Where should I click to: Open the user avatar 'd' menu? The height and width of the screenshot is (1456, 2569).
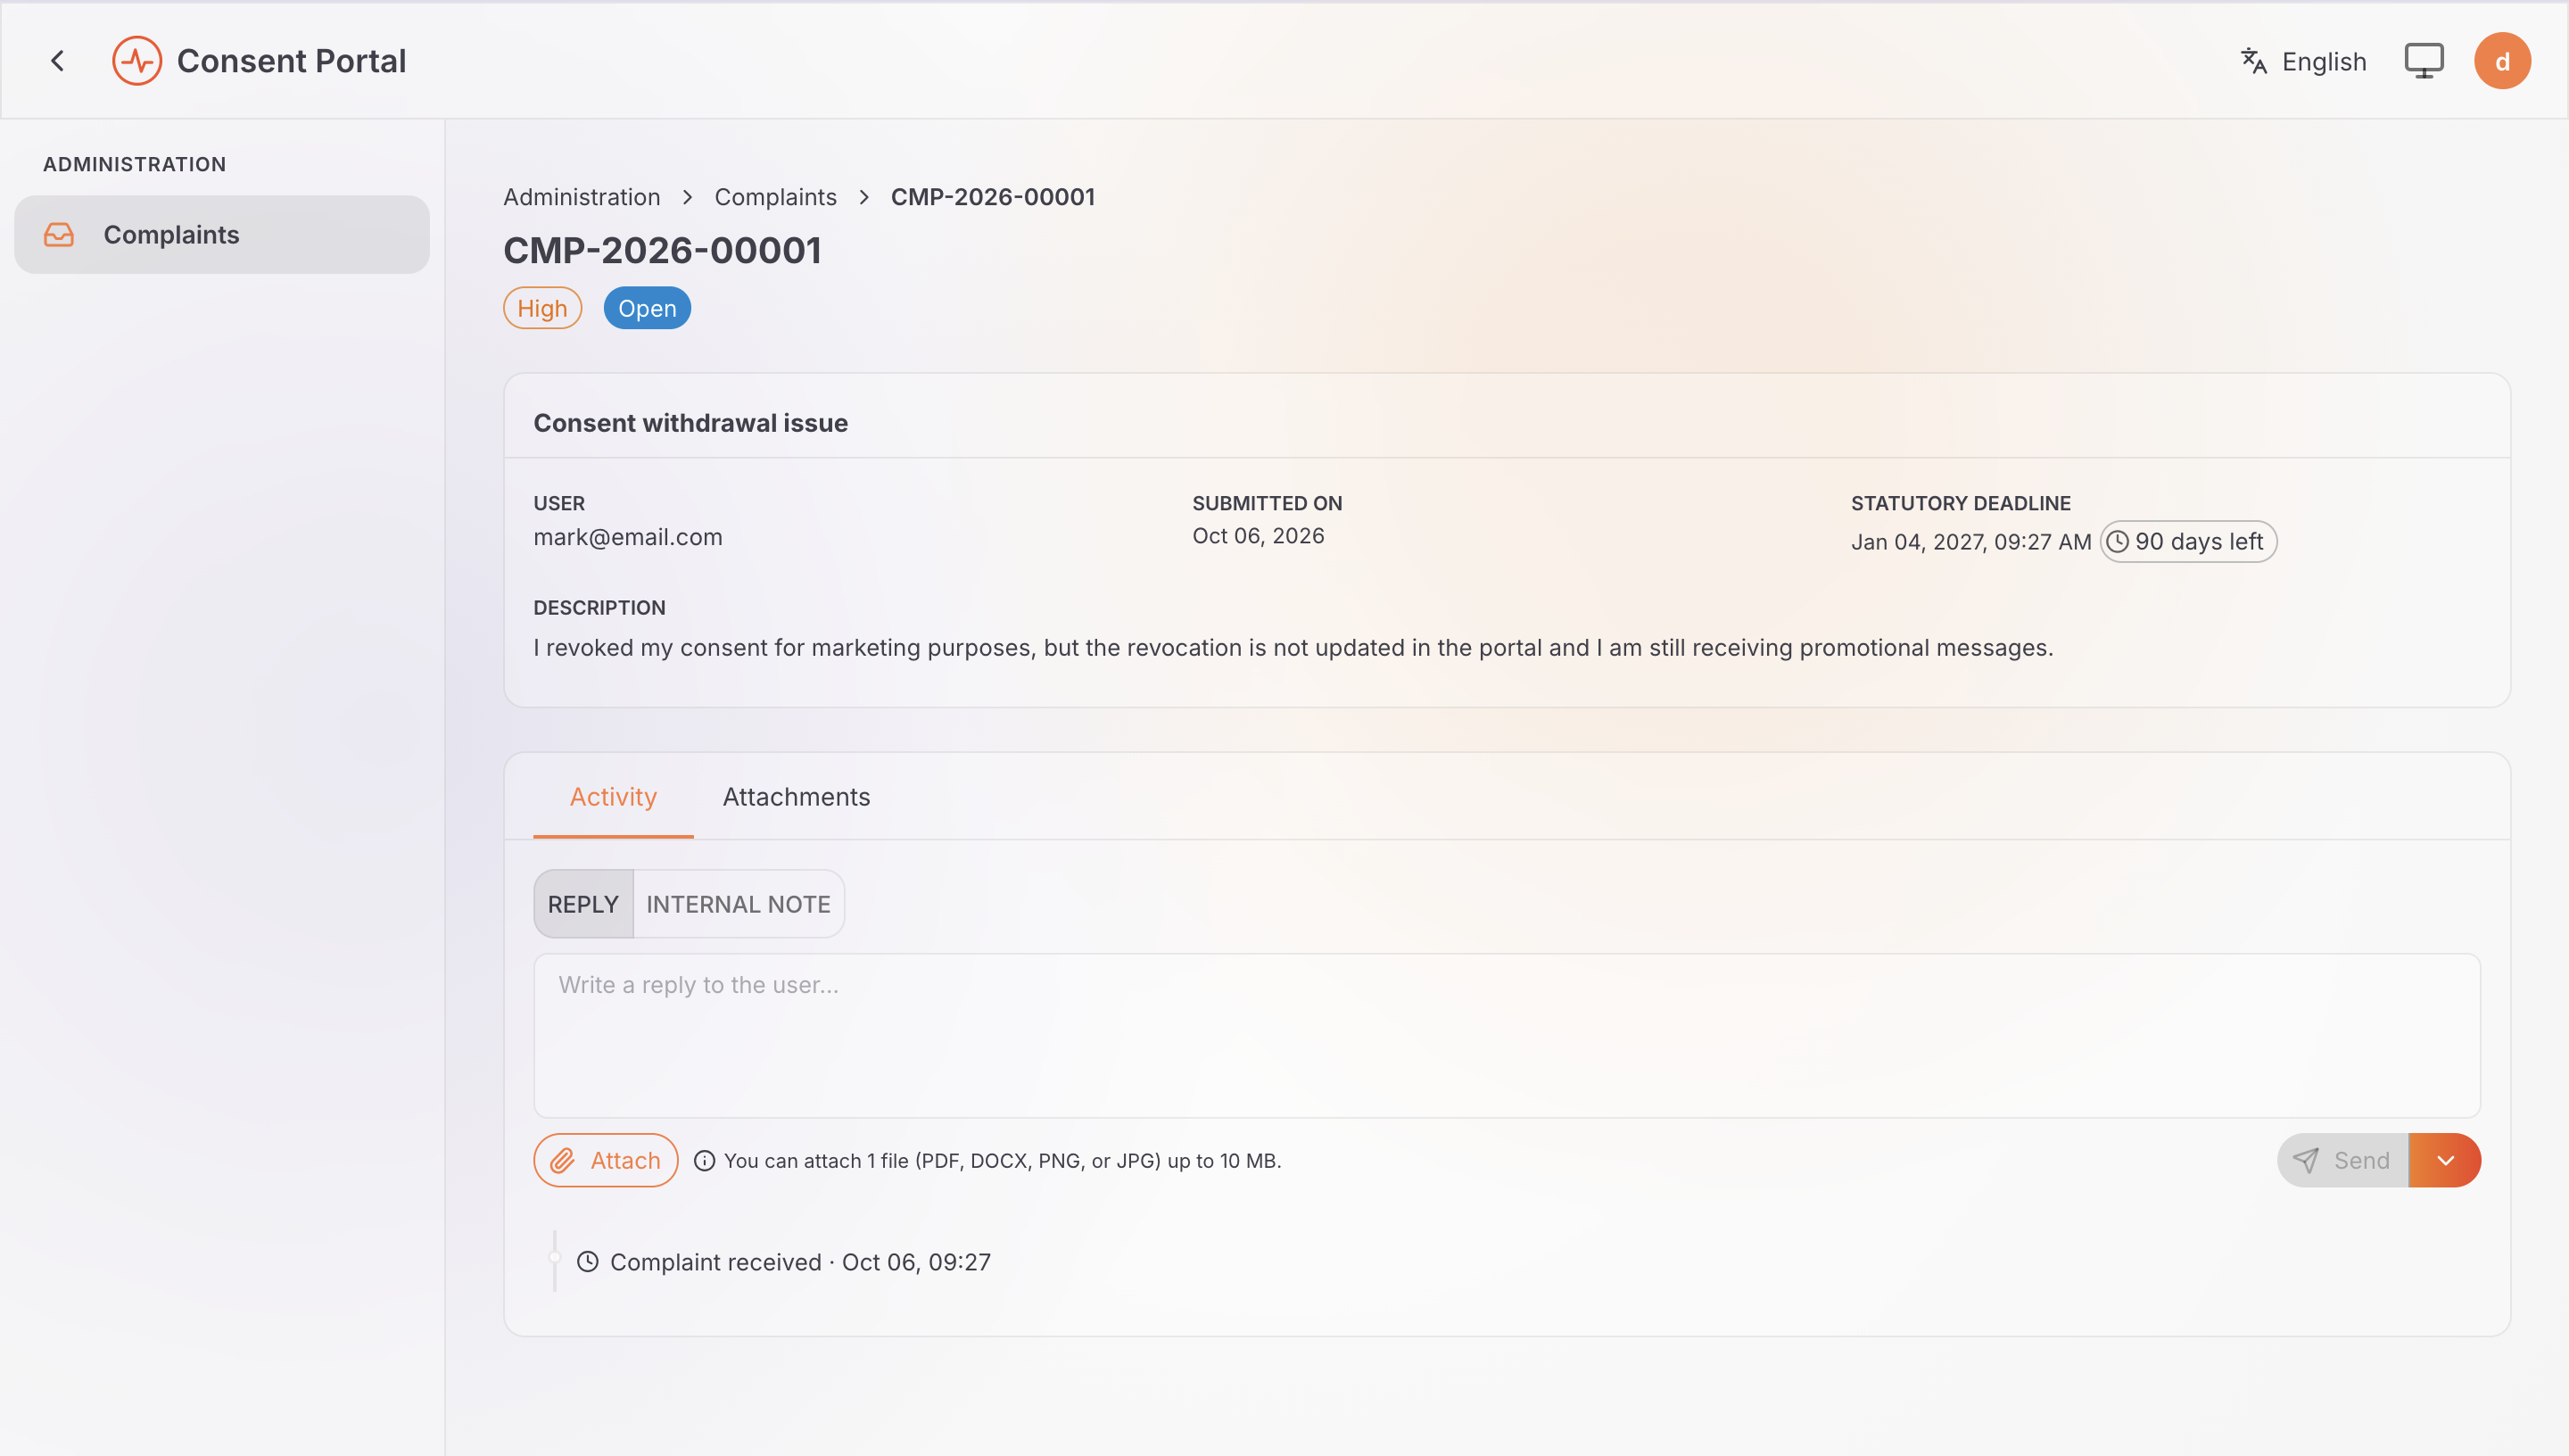(2502, 61)
